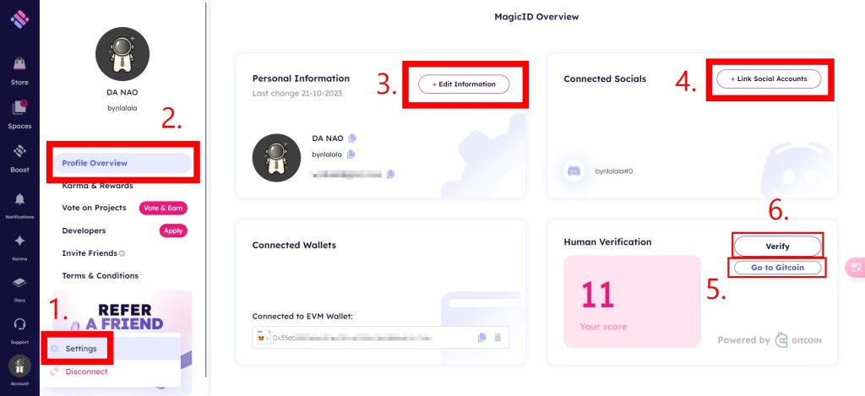Delete the connected EVM wallet

click(498, 337)
